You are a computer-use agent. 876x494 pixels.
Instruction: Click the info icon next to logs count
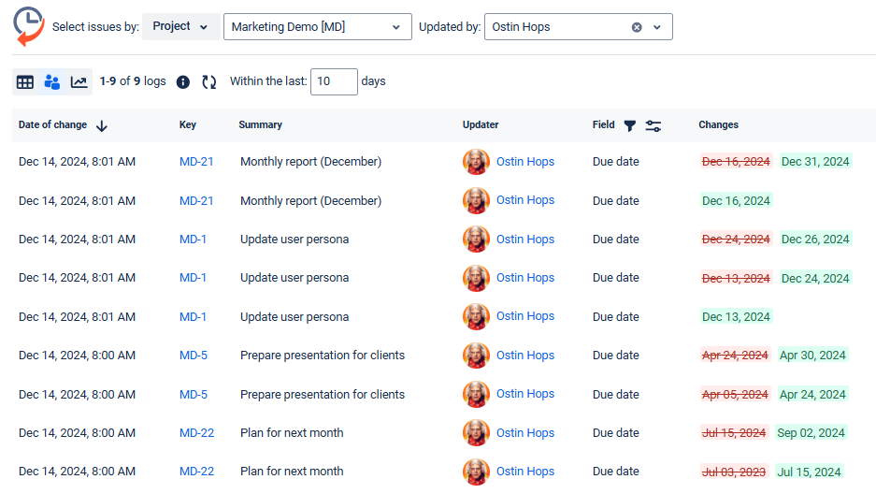(x=183, y=82)
